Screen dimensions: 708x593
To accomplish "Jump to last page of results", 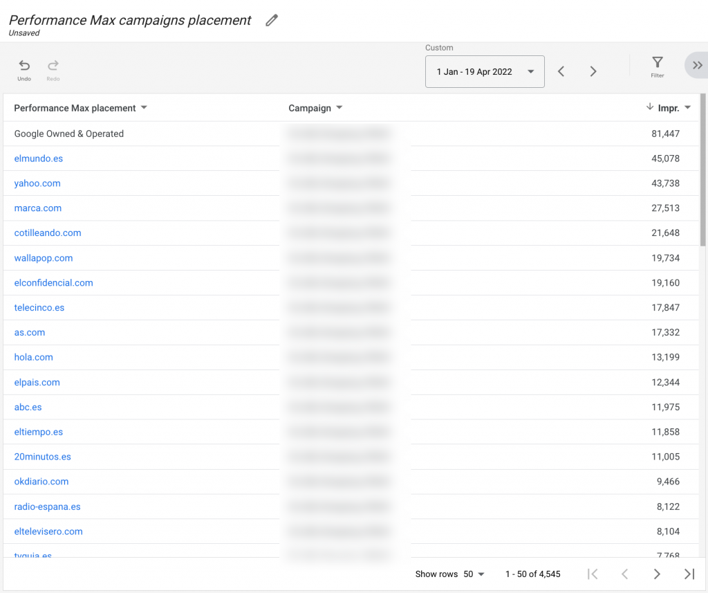I will tap(689, 574).
